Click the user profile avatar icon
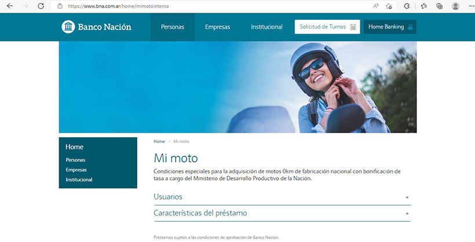Screen dimensions: 475x242 pyautogui.click(x=455, y=6)
